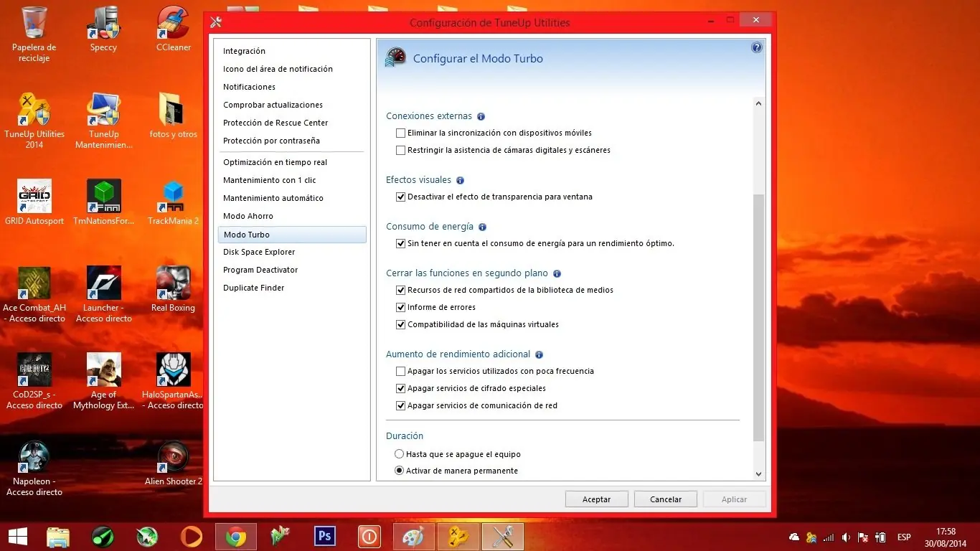
Task: Select the Alien Shooter 2 desktop icon
Action: [x=174, y=463]
